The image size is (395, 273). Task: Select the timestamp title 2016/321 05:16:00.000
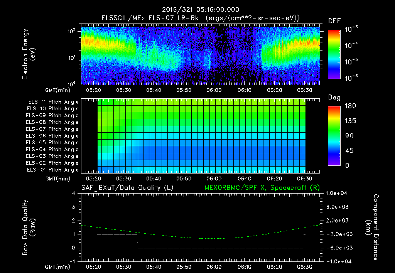click(200, 10)
